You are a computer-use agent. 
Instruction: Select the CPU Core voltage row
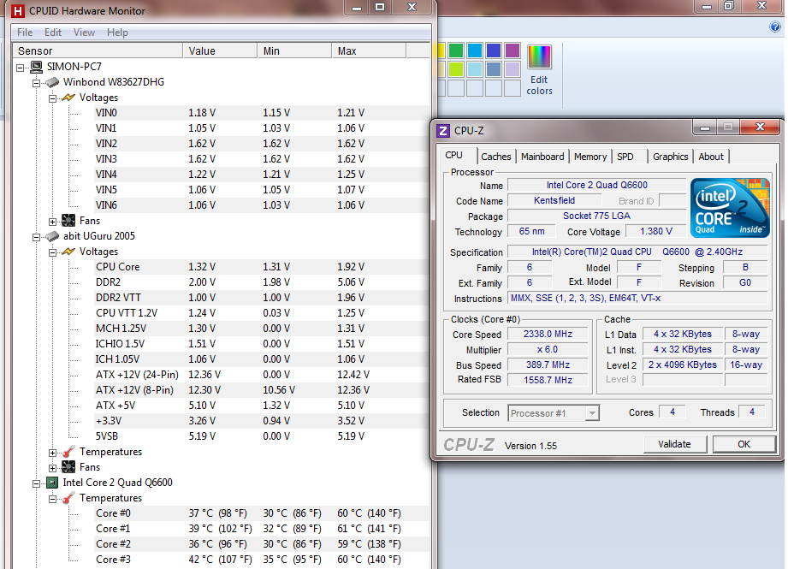pyautogui.click(x=118, y=267)
